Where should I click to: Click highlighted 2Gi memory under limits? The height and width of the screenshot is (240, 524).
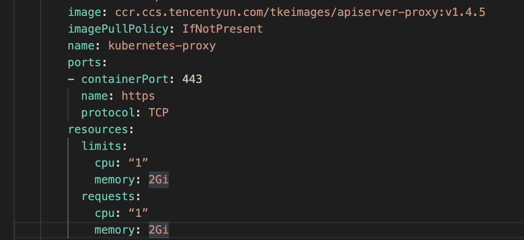pyautogui.click(x=158, y=180)
